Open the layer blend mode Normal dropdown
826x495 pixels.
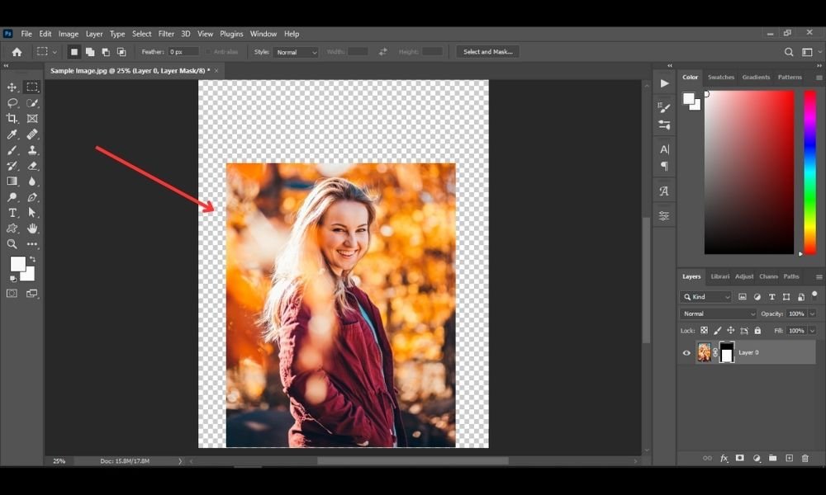718,313
